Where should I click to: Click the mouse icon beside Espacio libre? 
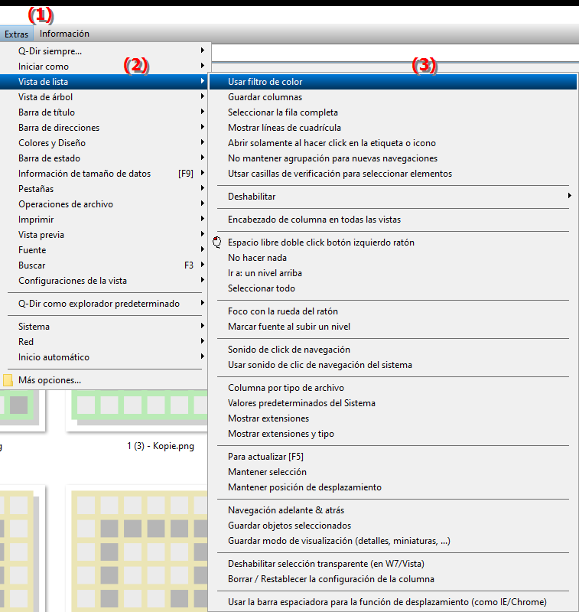click(217, 243)
